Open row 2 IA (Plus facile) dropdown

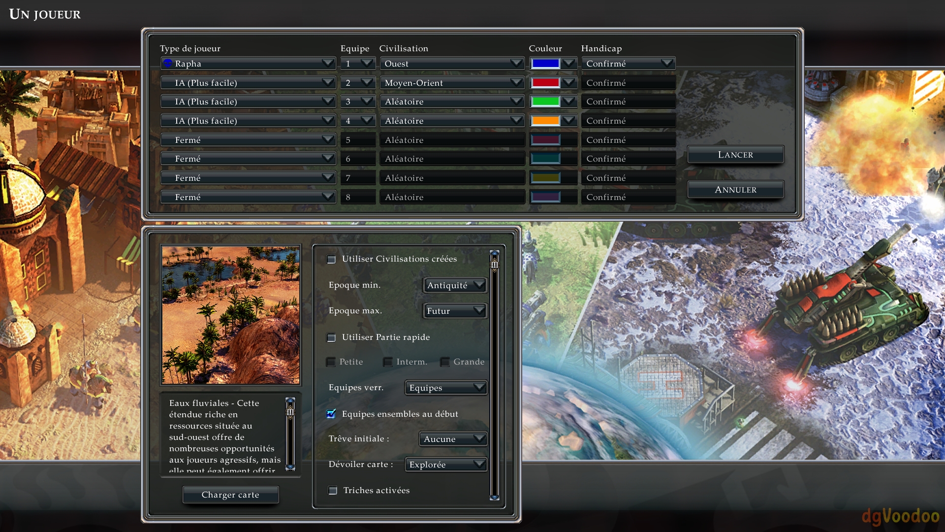tap(249, 83)
